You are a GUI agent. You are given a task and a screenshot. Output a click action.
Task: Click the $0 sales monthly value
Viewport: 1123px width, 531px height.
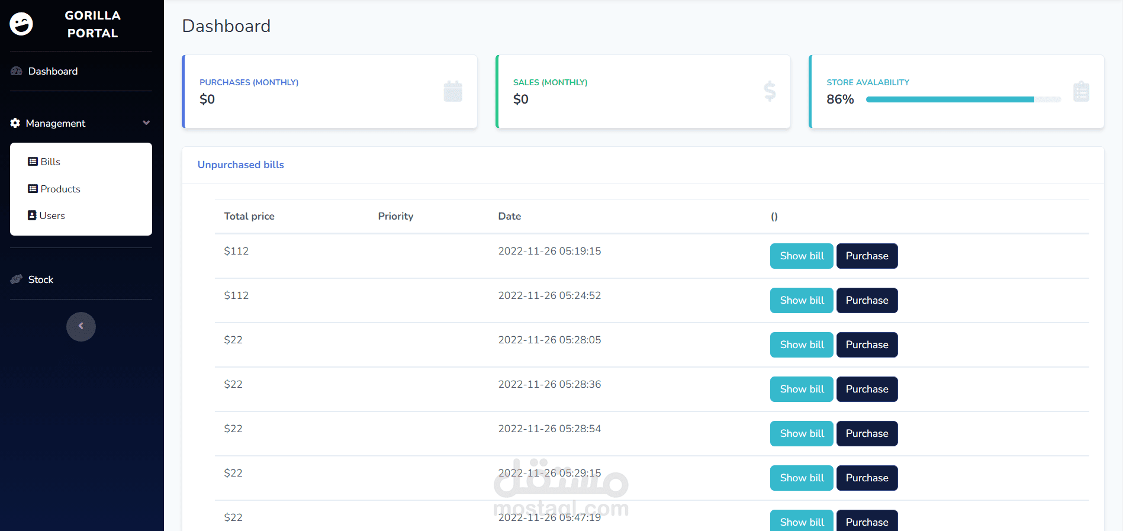[x=521, y=99]
